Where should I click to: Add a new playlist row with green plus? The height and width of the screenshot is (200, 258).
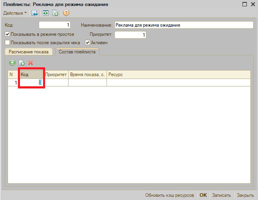pos(12,62)
